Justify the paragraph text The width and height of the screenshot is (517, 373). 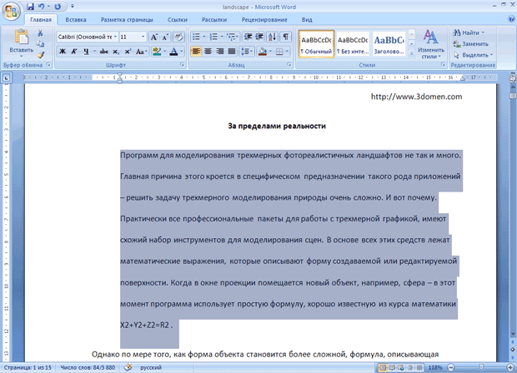tap(232, 52)
